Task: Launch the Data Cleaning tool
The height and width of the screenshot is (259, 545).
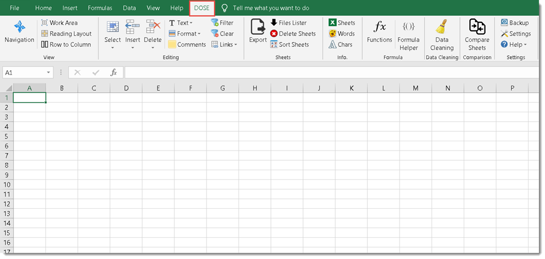Action: pyautogui.click(x=442, y=35)
